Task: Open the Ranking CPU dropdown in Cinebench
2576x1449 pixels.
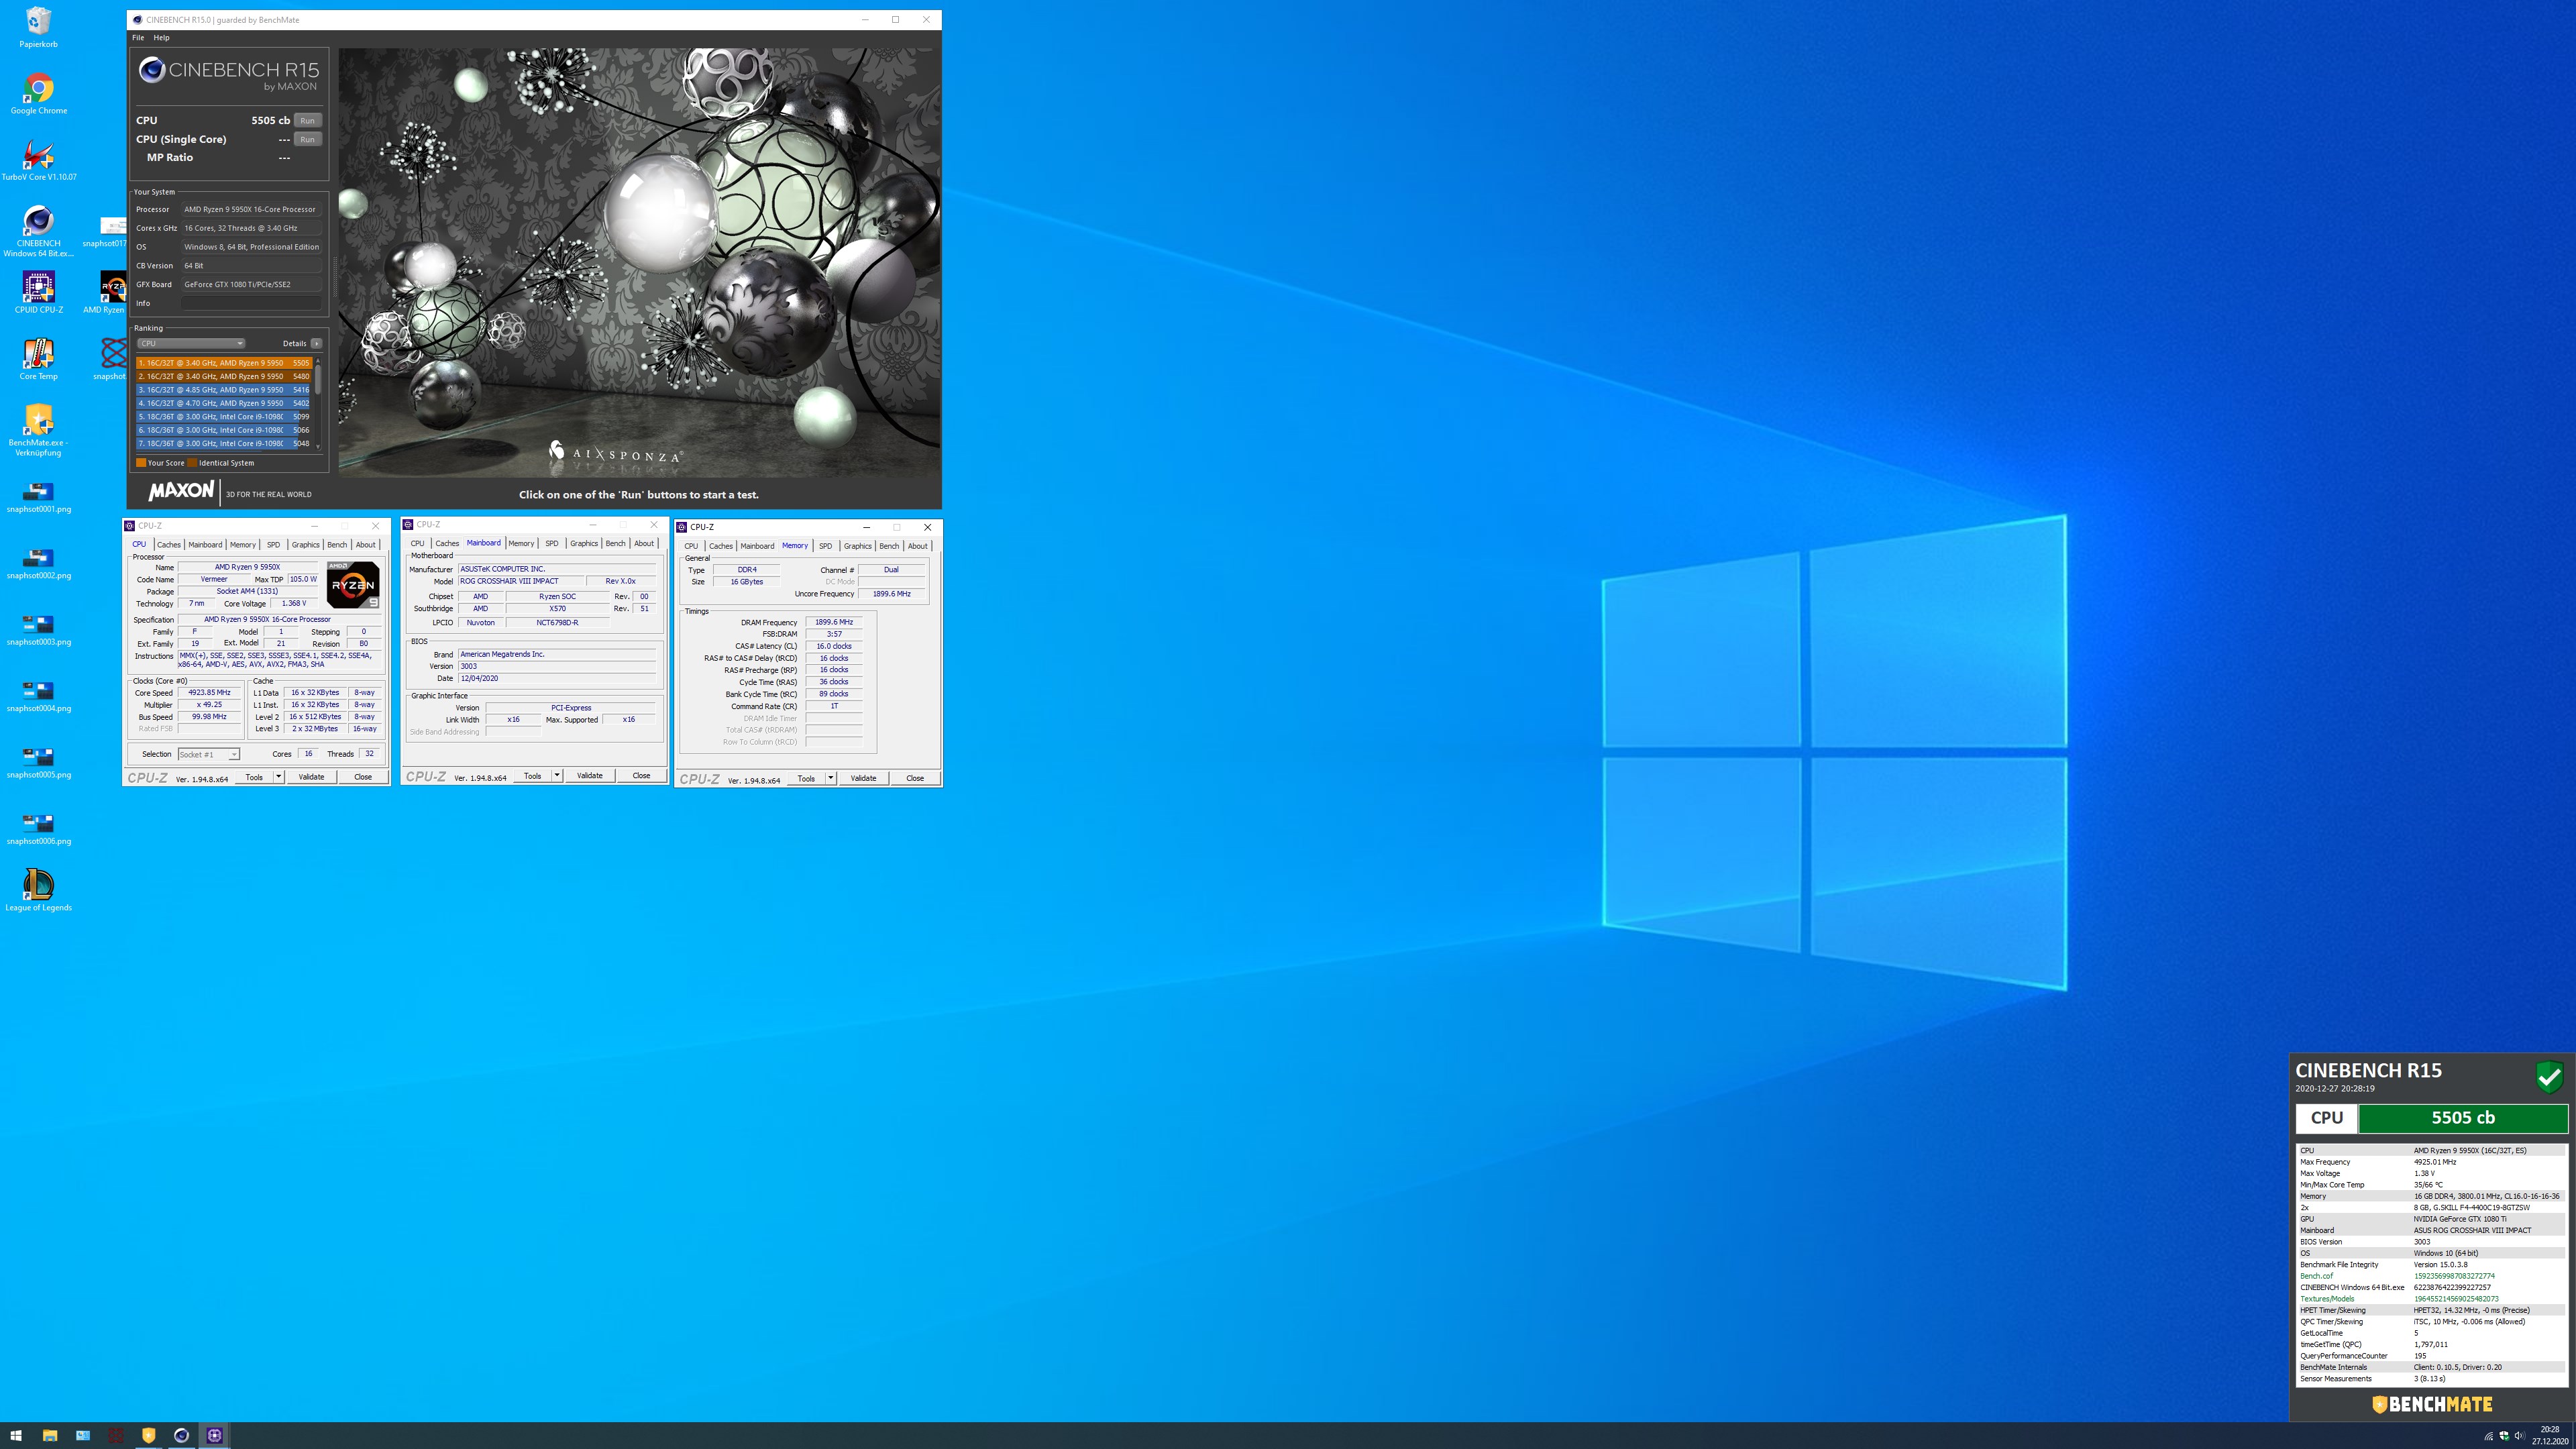Action: 191,343
